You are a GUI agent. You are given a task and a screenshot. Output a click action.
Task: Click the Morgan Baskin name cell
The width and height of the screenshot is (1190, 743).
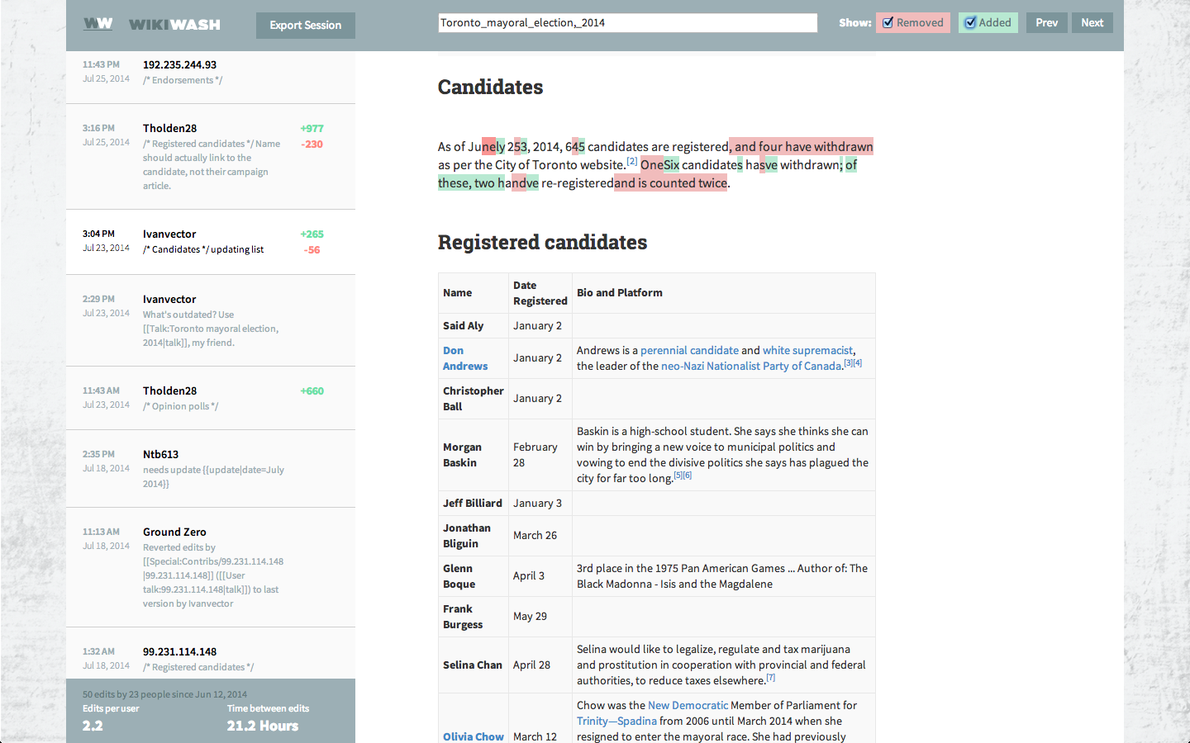(473, 455)
